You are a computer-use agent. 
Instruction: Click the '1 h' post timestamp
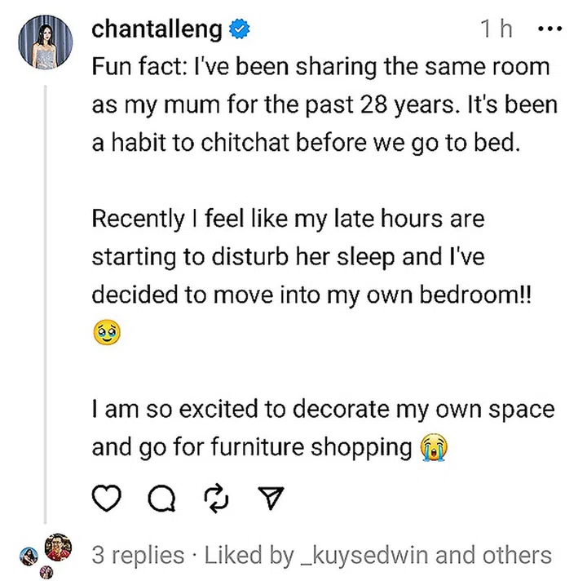[496, 30]
